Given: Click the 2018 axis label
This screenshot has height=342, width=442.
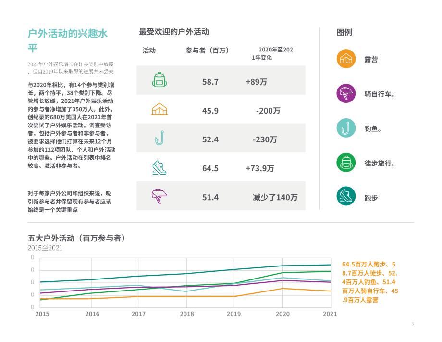Looking at the screenshot, I should [x=187, y=314].
